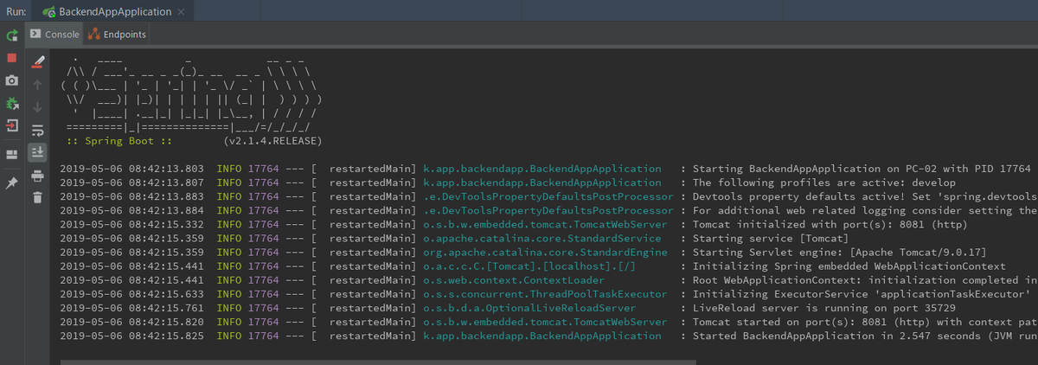Click 'Starting service [Tomcat]' log message

[771, 239]
